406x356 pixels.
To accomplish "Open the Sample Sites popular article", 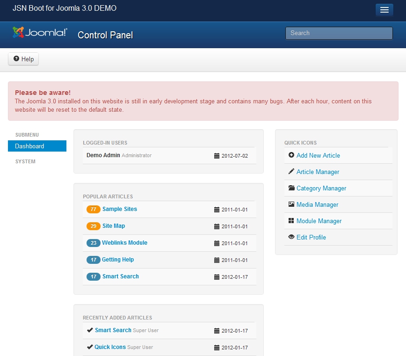I will (120, 209).
